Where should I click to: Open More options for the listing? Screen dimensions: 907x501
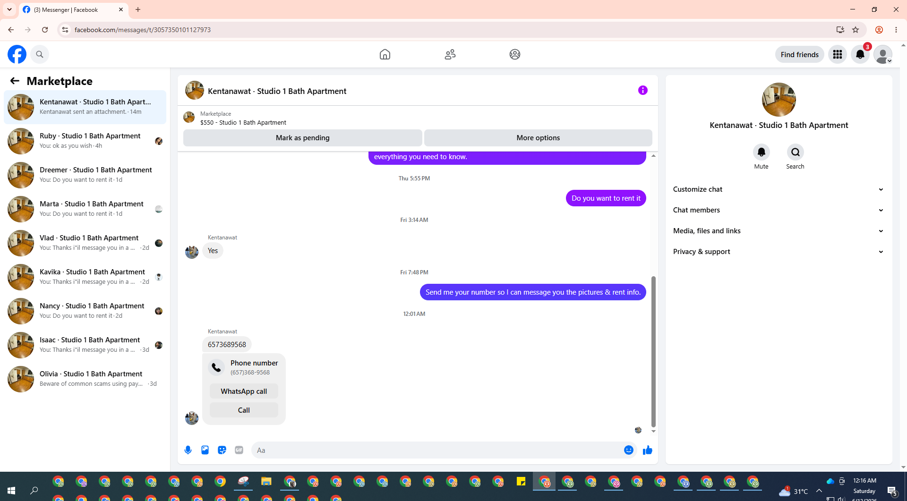538,138
